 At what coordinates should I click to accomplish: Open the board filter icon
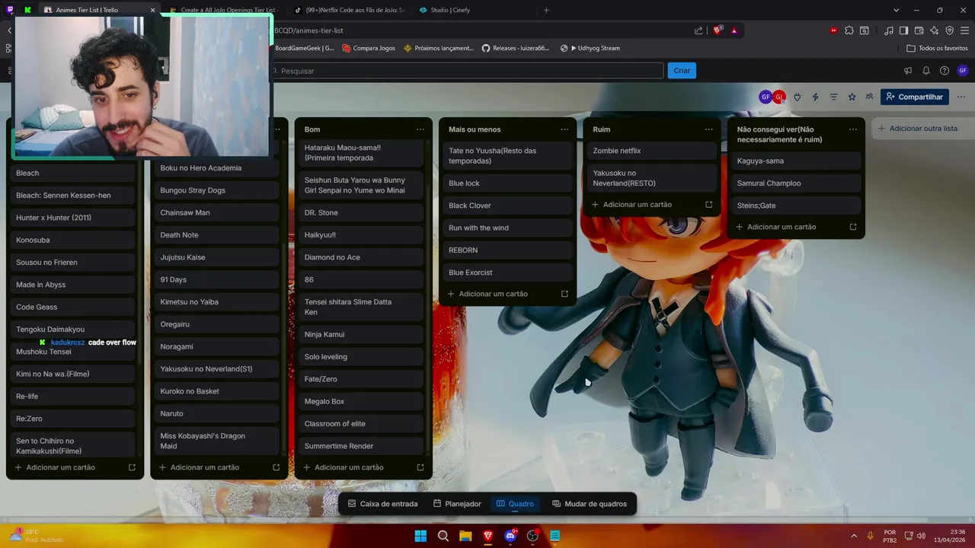(x=834, y=97)
